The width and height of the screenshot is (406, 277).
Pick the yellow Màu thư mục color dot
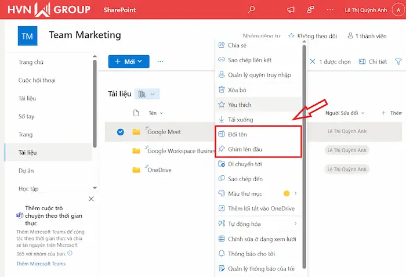(x=286, y=193)
